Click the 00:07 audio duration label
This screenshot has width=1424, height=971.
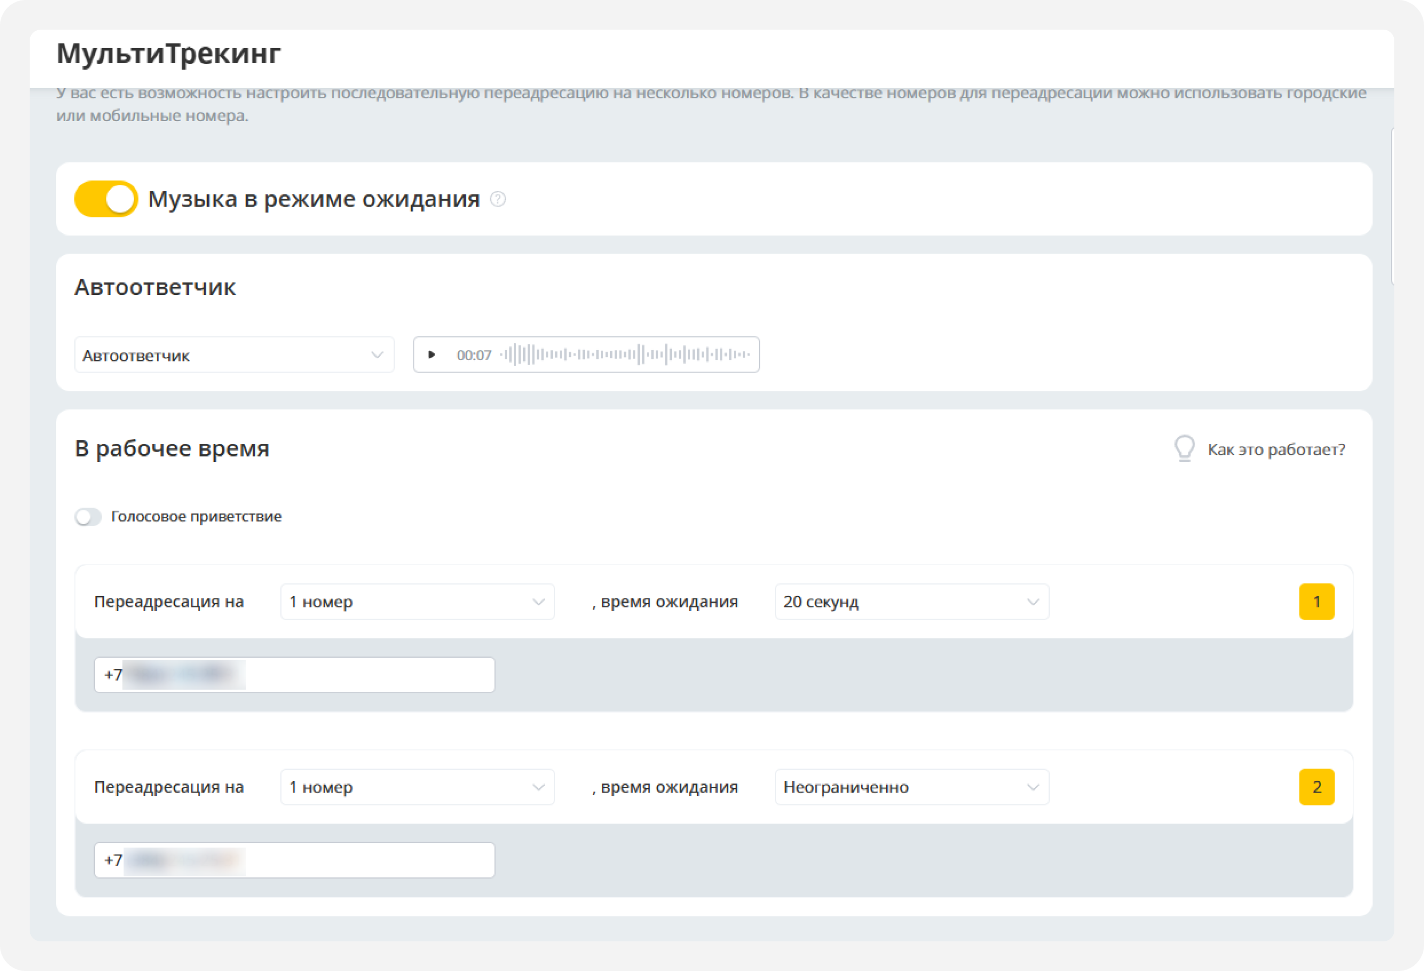tap(474, 355)
